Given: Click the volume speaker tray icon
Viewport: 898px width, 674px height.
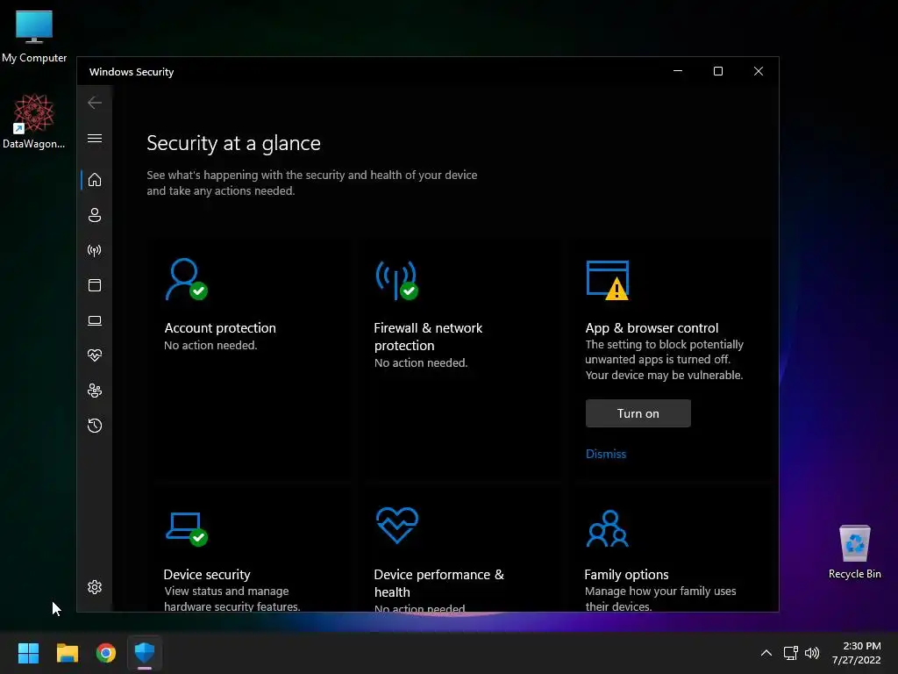Looking at the screenshot, I should click(x=812, y=653).
